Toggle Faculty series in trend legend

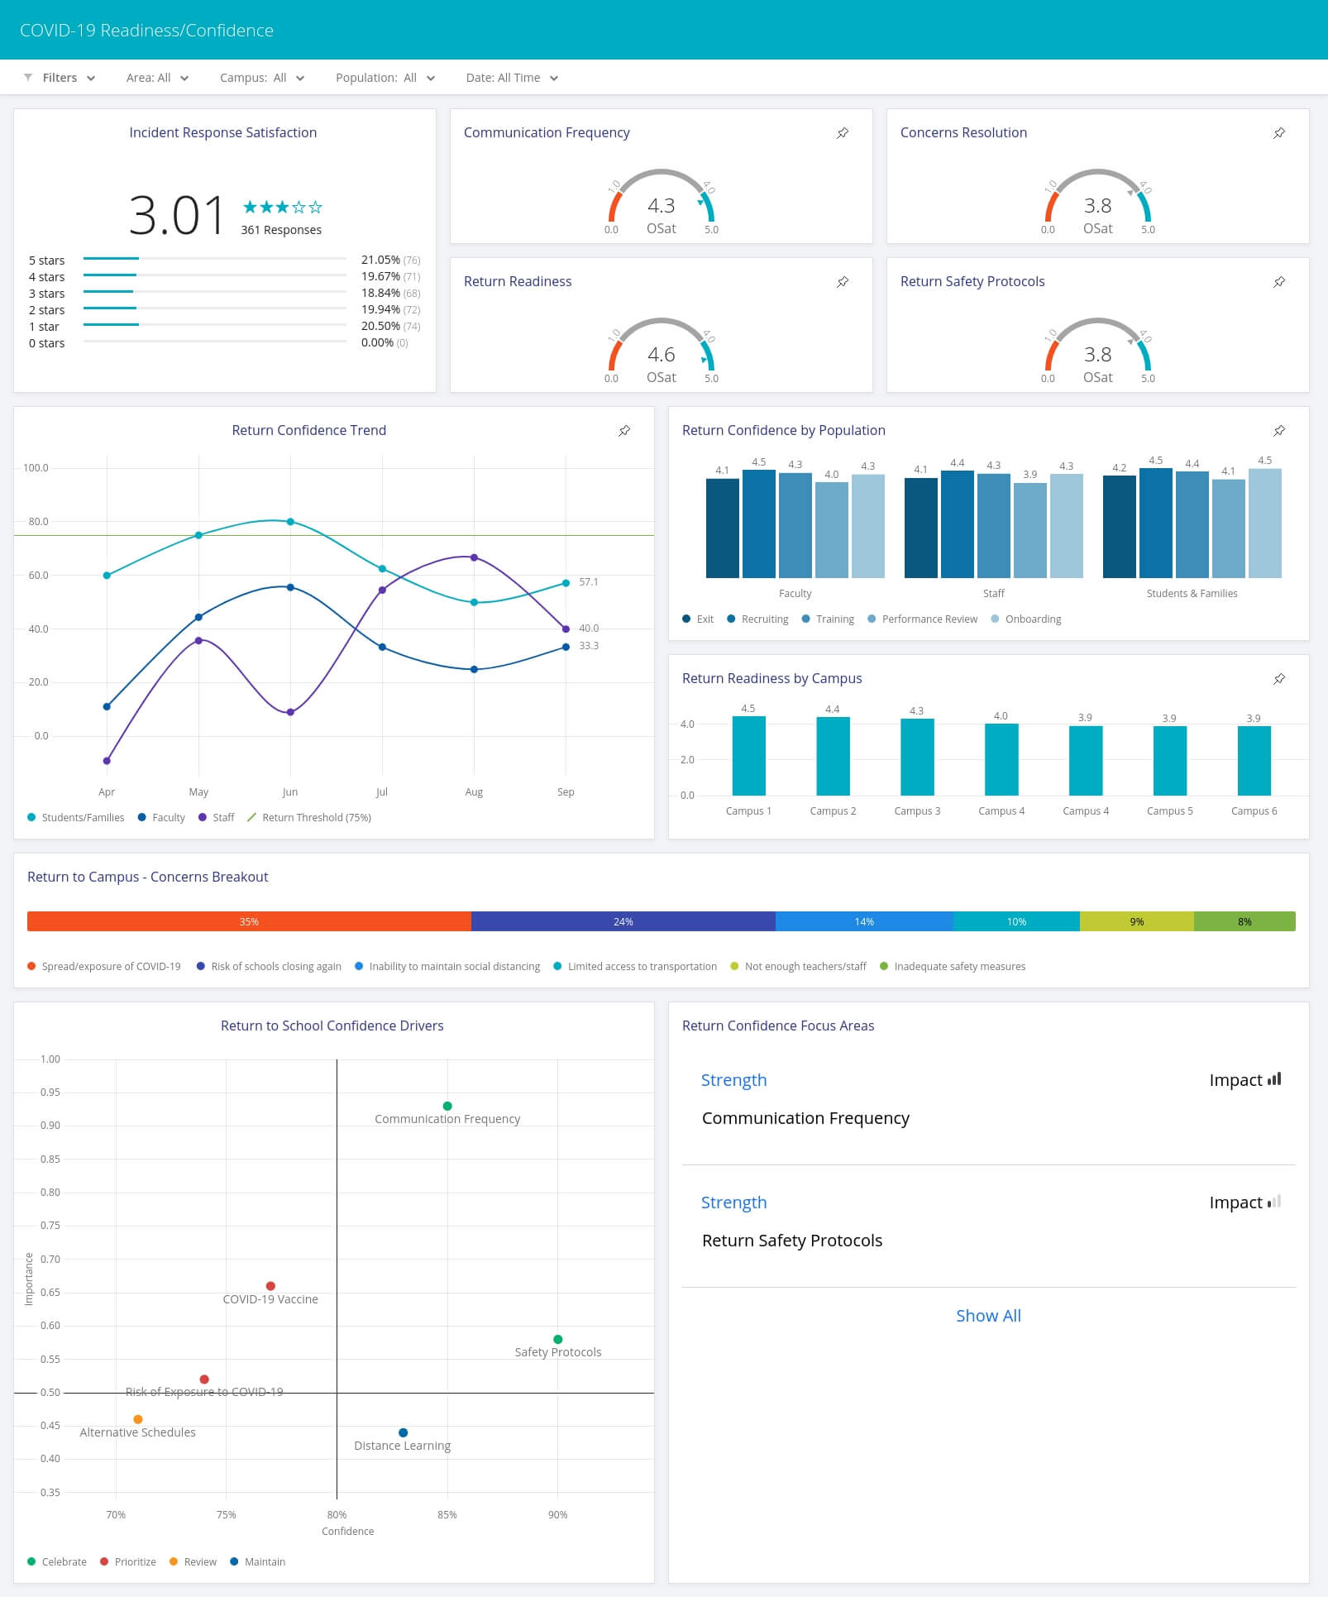pyautogui.click(x=161, y=817)
